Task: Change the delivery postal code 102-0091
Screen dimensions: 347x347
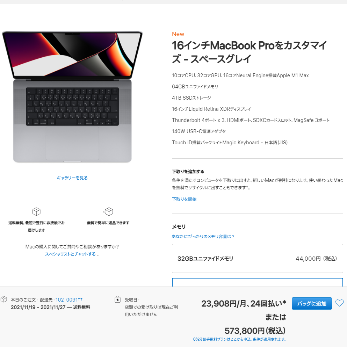Action: tap(69, 299)
